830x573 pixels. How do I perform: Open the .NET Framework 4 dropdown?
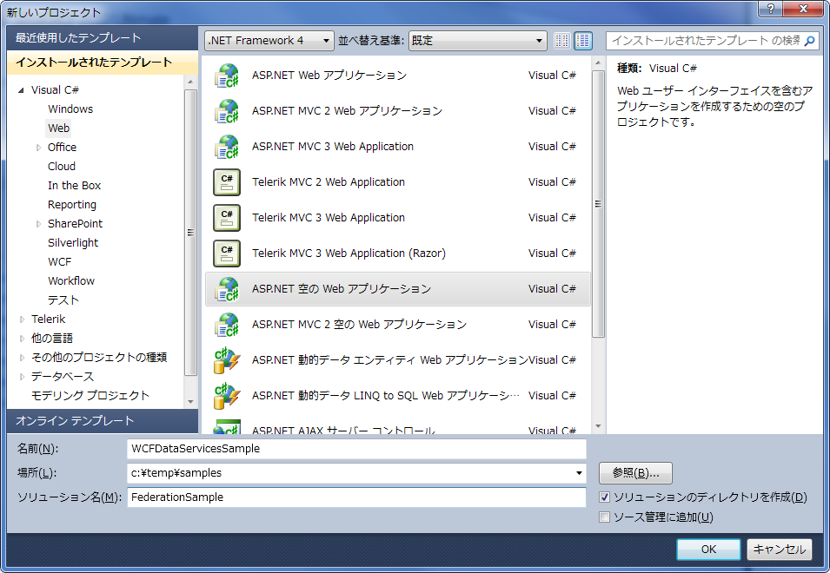(269, 41)
